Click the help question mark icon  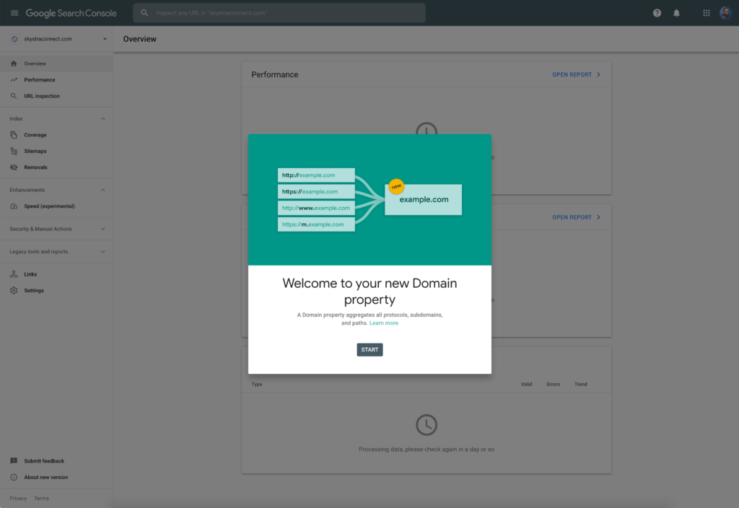click(657, 13)
